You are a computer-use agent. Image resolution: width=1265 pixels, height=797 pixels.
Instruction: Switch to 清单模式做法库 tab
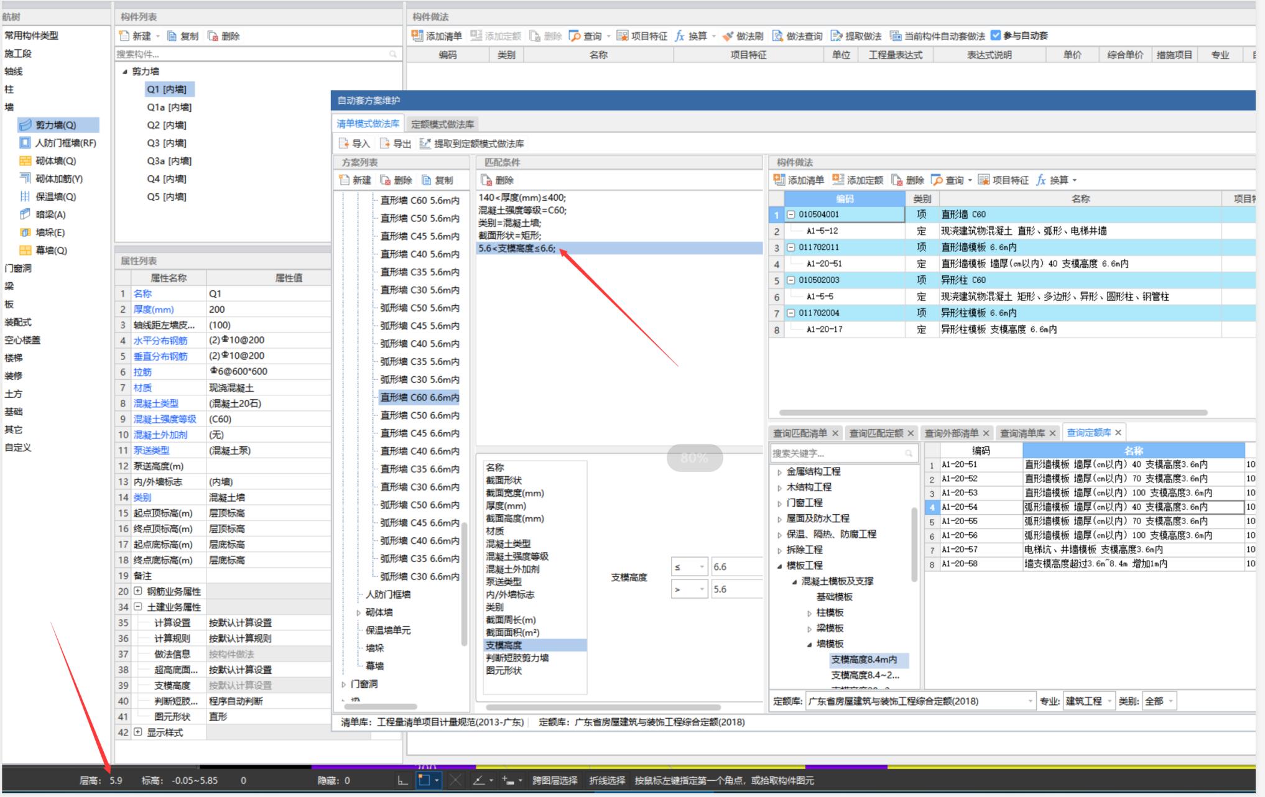tap(368, 124)
